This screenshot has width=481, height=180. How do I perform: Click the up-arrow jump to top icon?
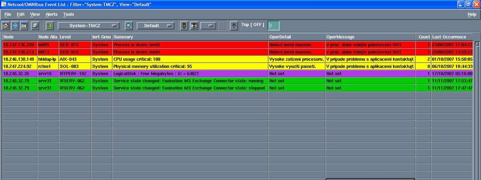point(234,26)
